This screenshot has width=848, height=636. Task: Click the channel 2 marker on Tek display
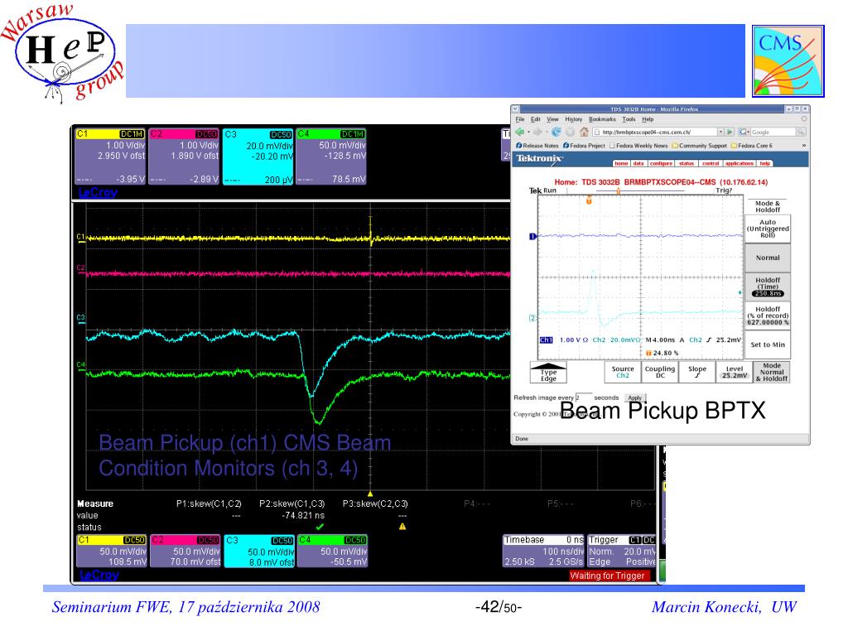click(532, 318)
